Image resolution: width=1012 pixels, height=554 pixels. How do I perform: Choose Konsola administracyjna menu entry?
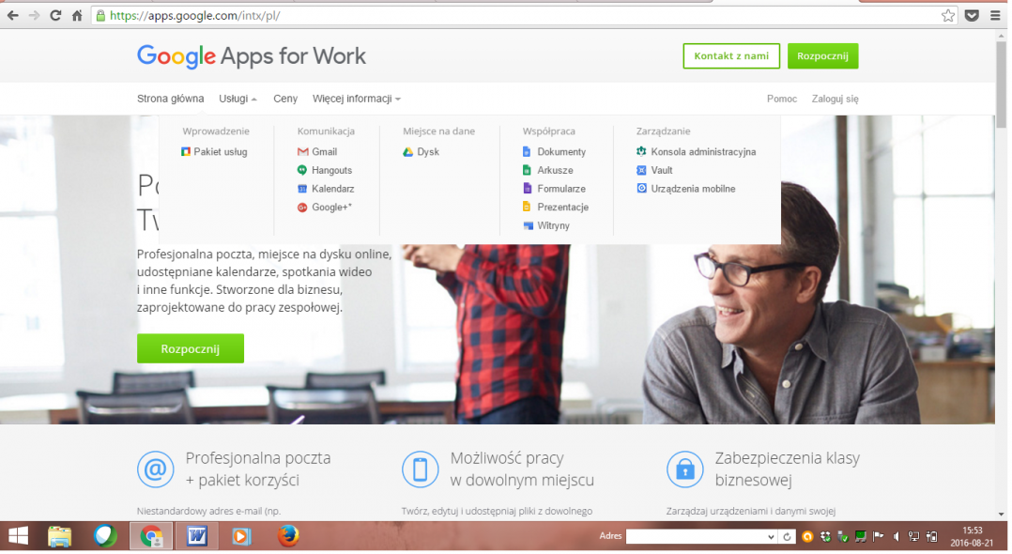click(703, 152)
